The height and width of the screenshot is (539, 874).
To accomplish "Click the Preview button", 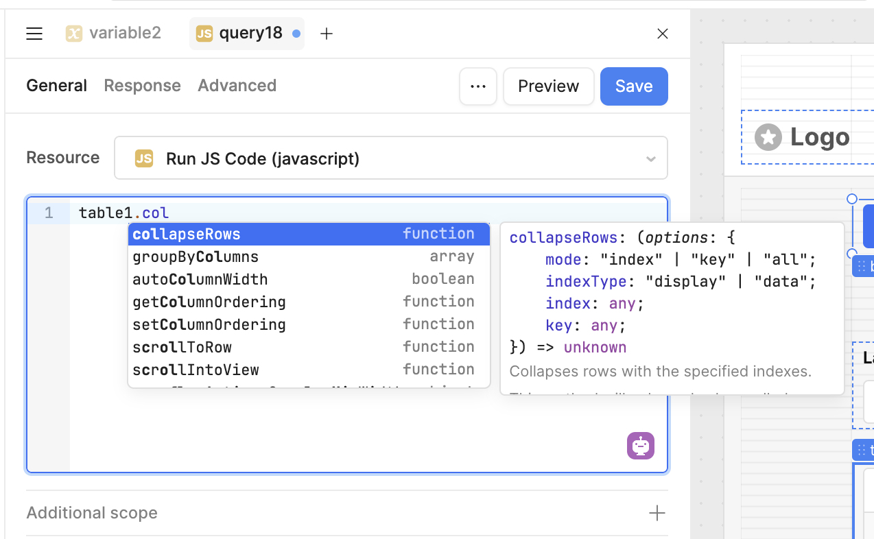I will [x=548, y=86].
